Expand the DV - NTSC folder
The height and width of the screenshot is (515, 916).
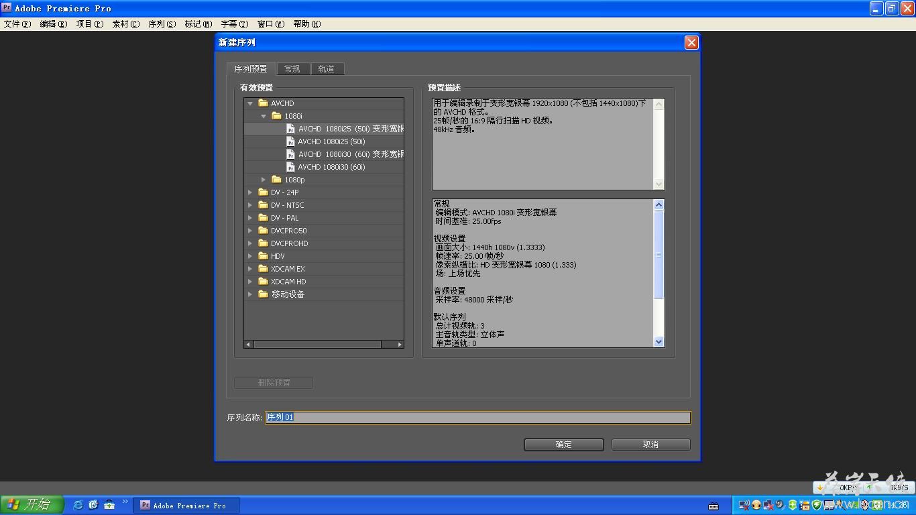[x=250, y=205]
